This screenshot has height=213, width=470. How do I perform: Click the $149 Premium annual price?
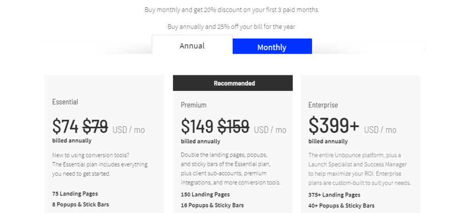197,126
